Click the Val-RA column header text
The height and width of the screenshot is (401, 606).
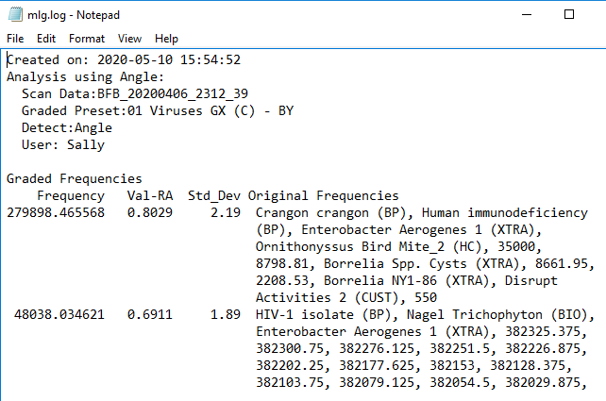150,195
